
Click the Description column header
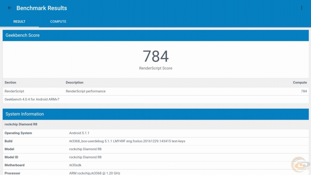coord(74,82)
